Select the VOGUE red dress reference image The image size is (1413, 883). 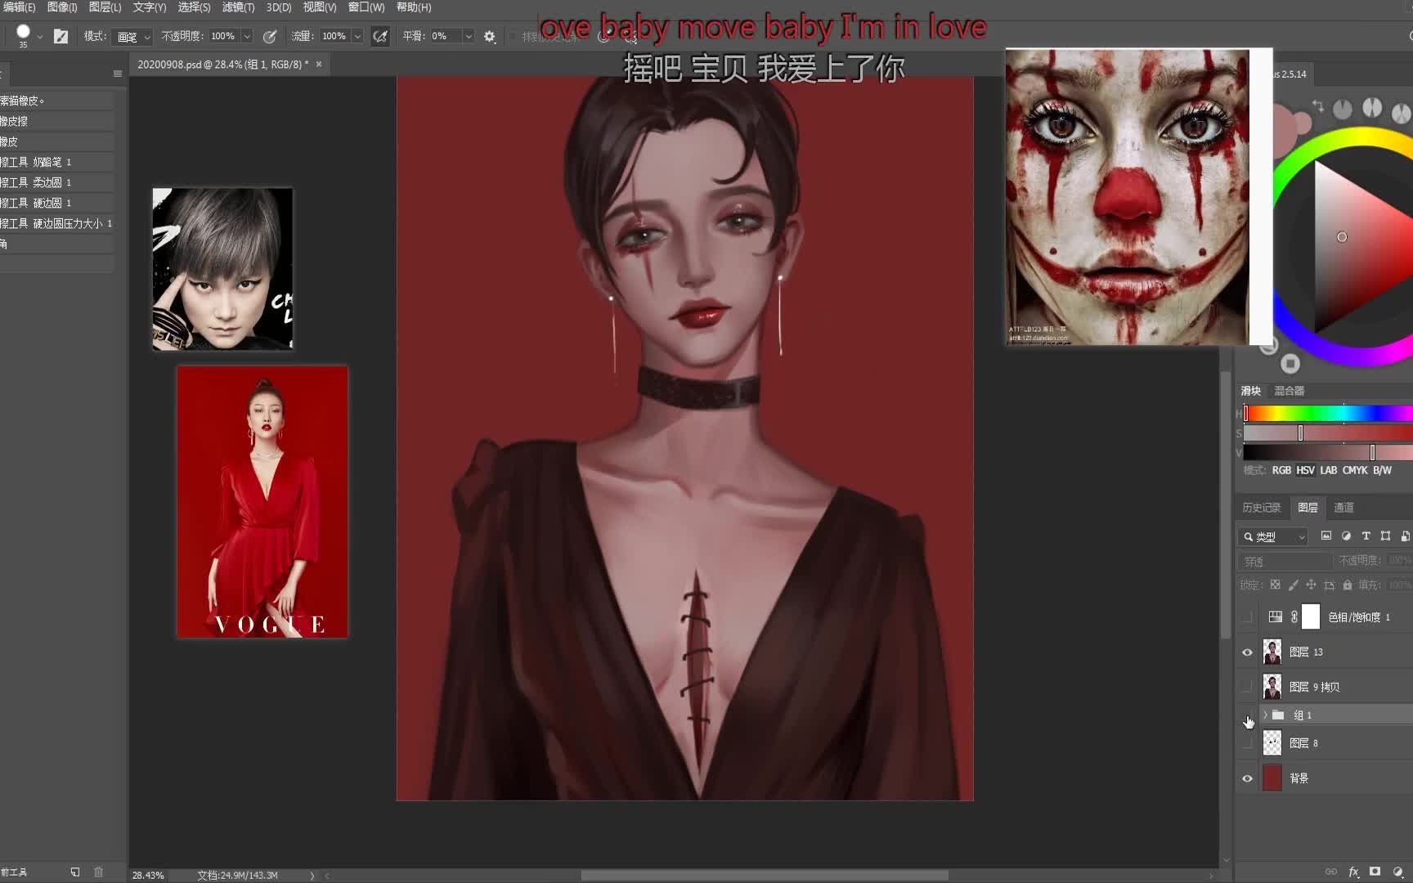point(262,502)
